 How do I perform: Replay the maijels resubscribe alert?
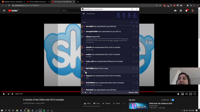pyautogui.click(x=137, y=55)
